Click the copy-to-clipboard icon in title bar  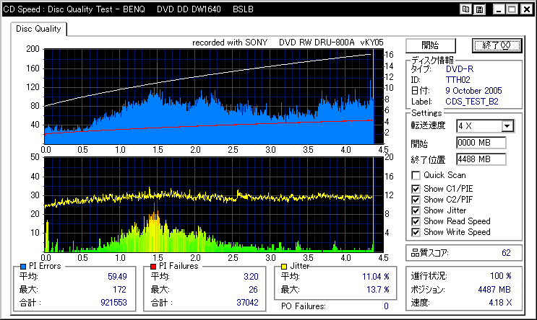pyautogui.click(x=465, y=9)
